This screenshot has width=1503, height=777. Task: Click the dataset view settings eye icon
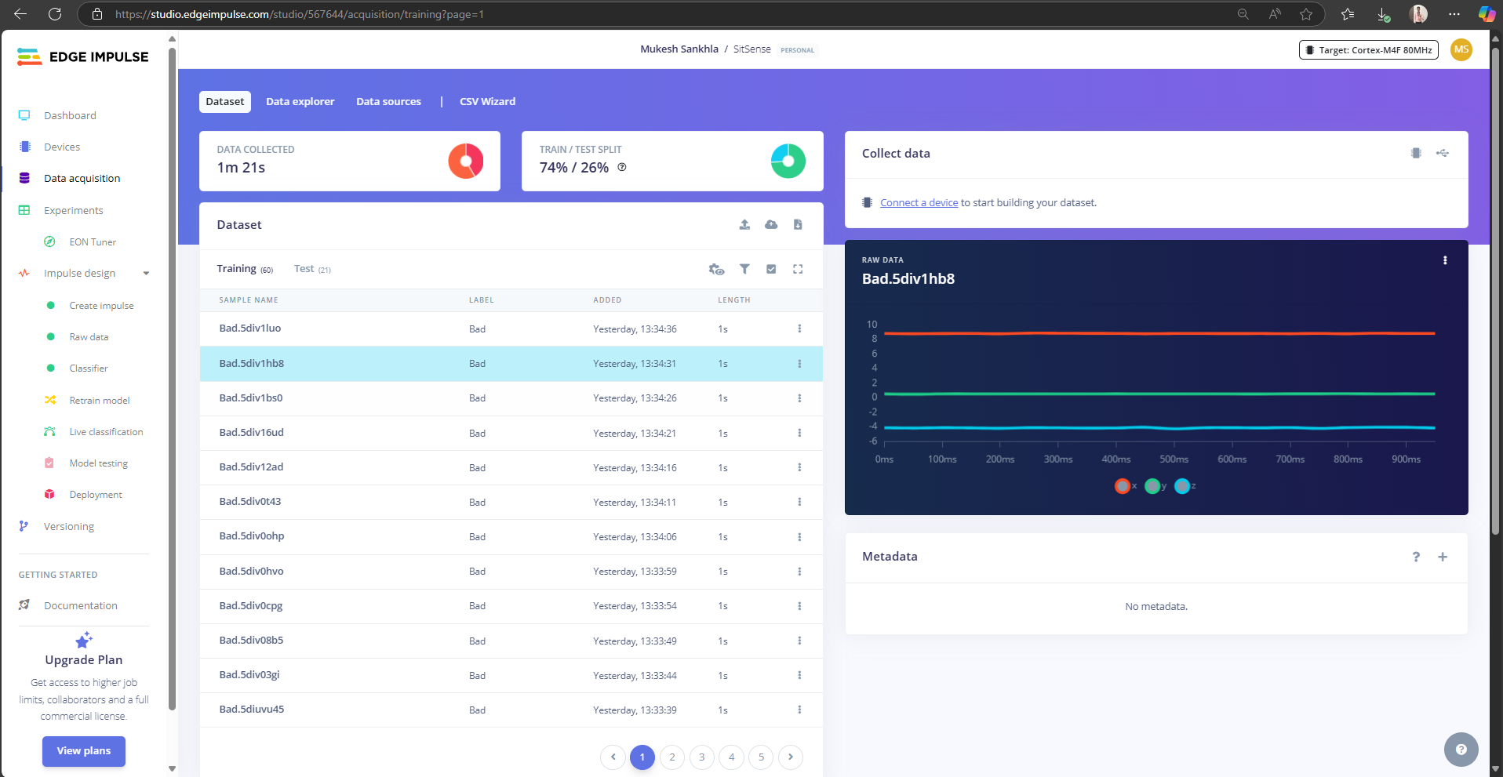[716, 269]
